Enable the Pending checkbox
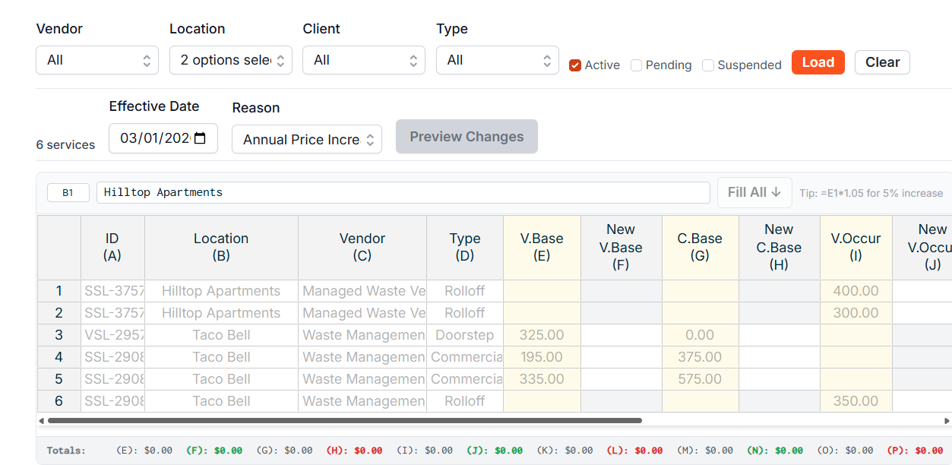Viewport: 952px width, 465px height. (637, 65)
